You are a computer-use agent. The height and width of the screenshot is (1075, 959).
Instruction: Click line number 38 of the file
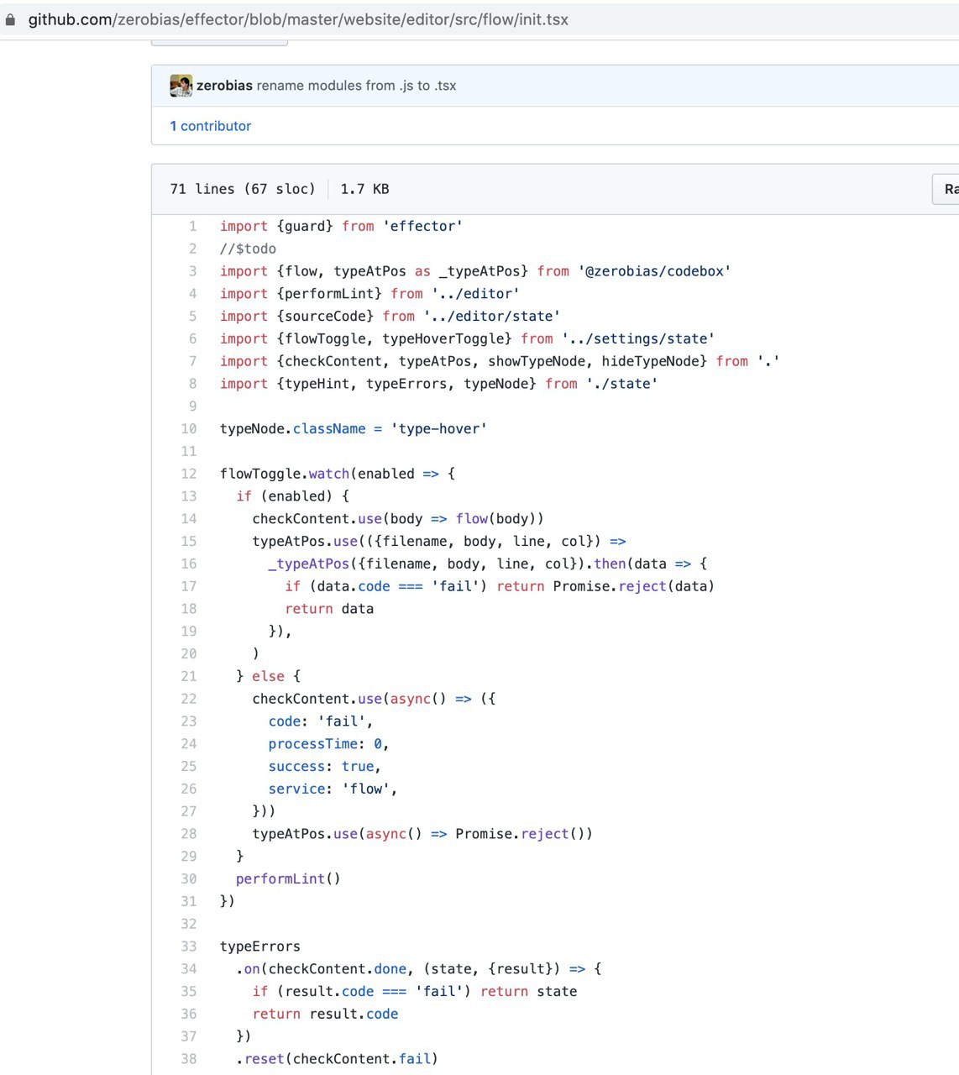coord(189,1059)
